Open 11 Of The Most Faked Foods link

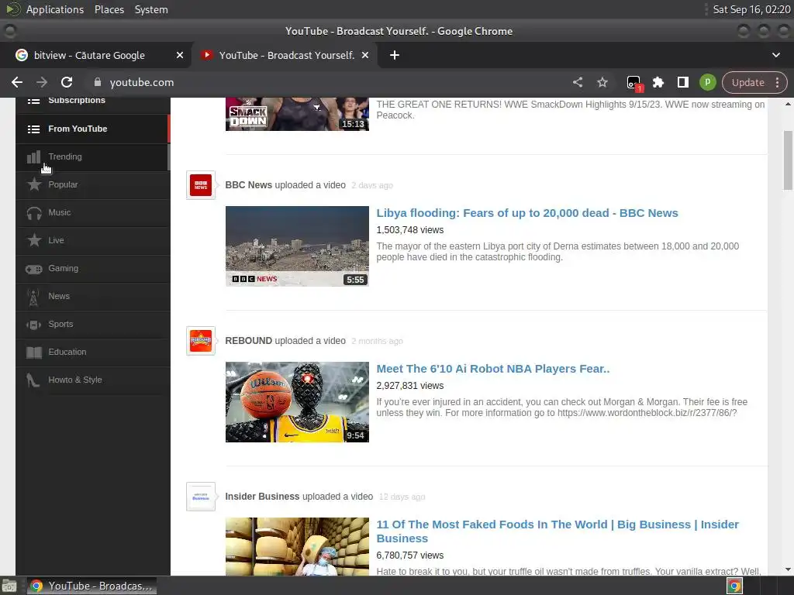pos(558,531)
